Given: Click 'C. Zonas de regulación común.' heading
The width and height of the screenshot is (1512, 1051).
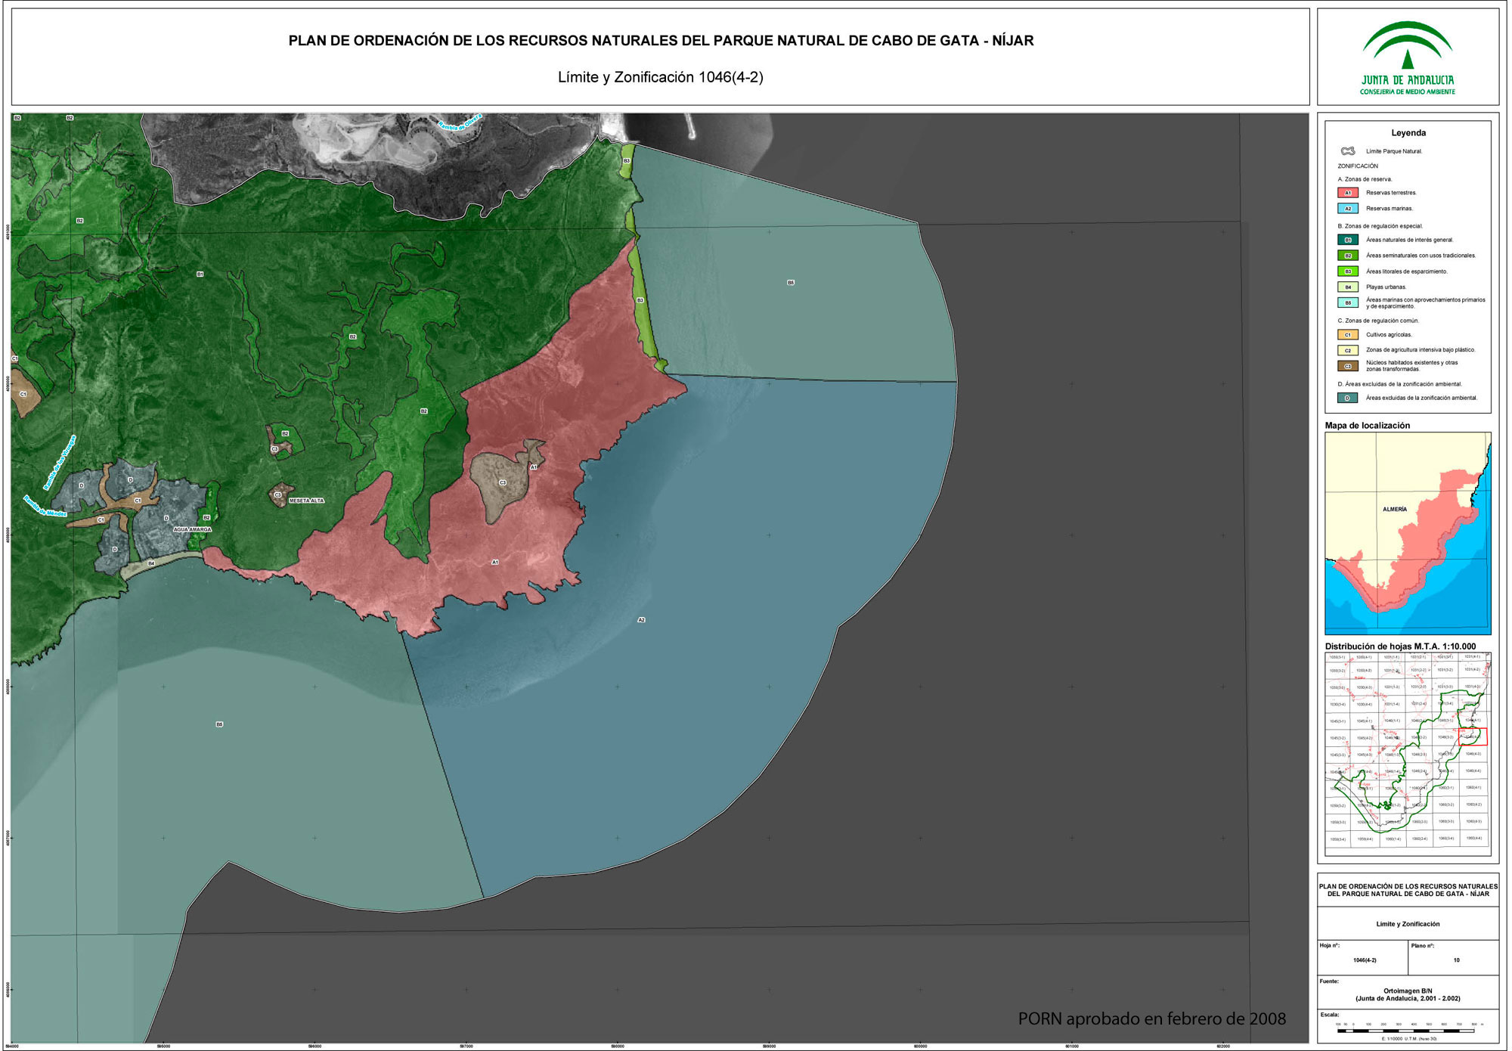Looking at the screenshot, I should coord(1378,321).
